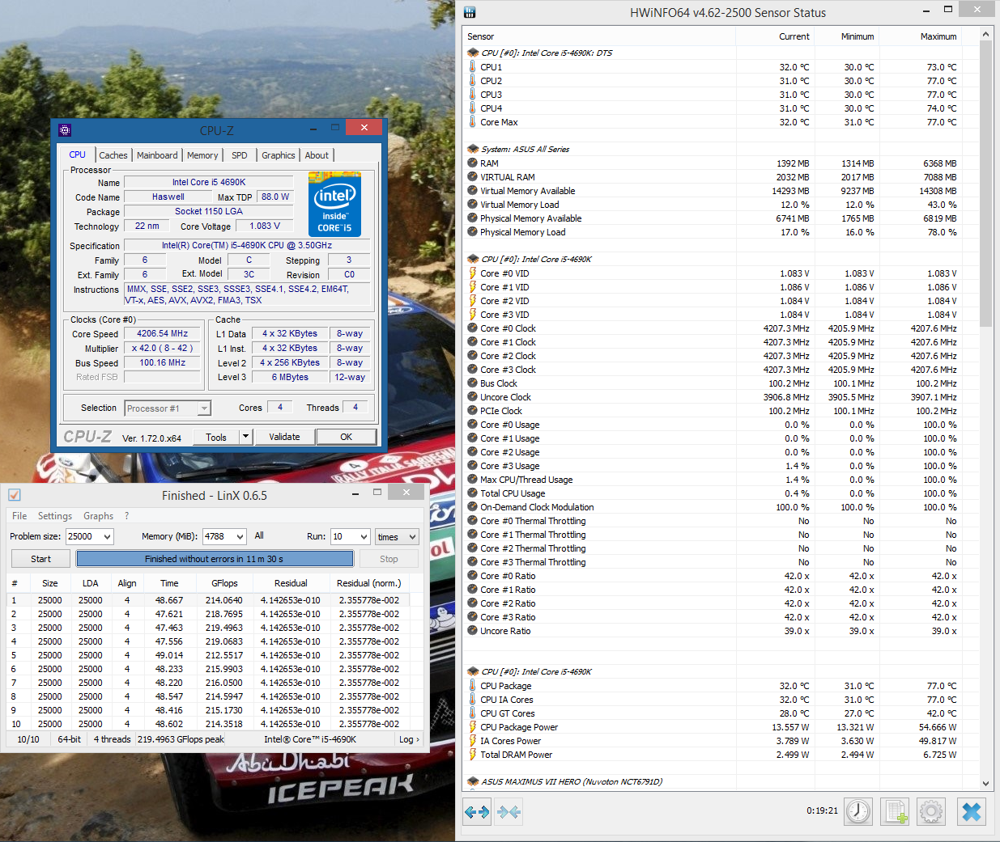Select the Physical Memory Load row
Image resolution: width=1000 pixels, height=842 pixels.
coord(719,232)
